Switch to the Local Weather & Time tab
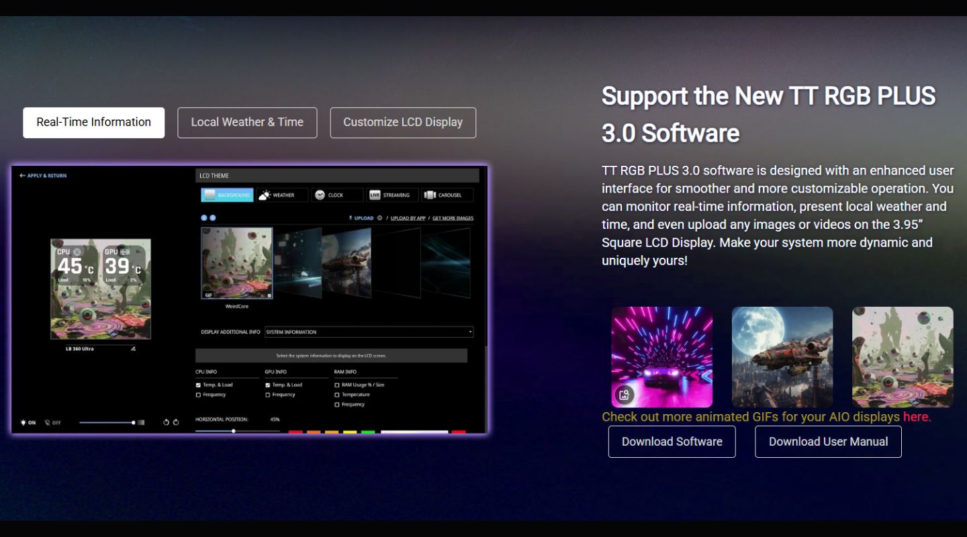The width and height of the screenshot is (967, 537). click(247, 123)
